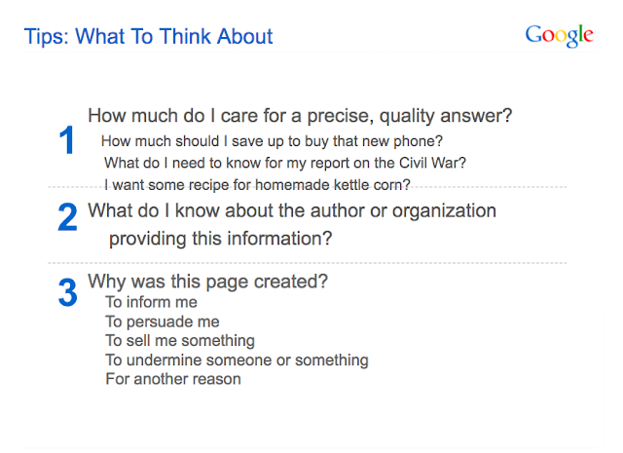Click the Google logo
This screenshot has width=623, height=453.
pos(559,36)
